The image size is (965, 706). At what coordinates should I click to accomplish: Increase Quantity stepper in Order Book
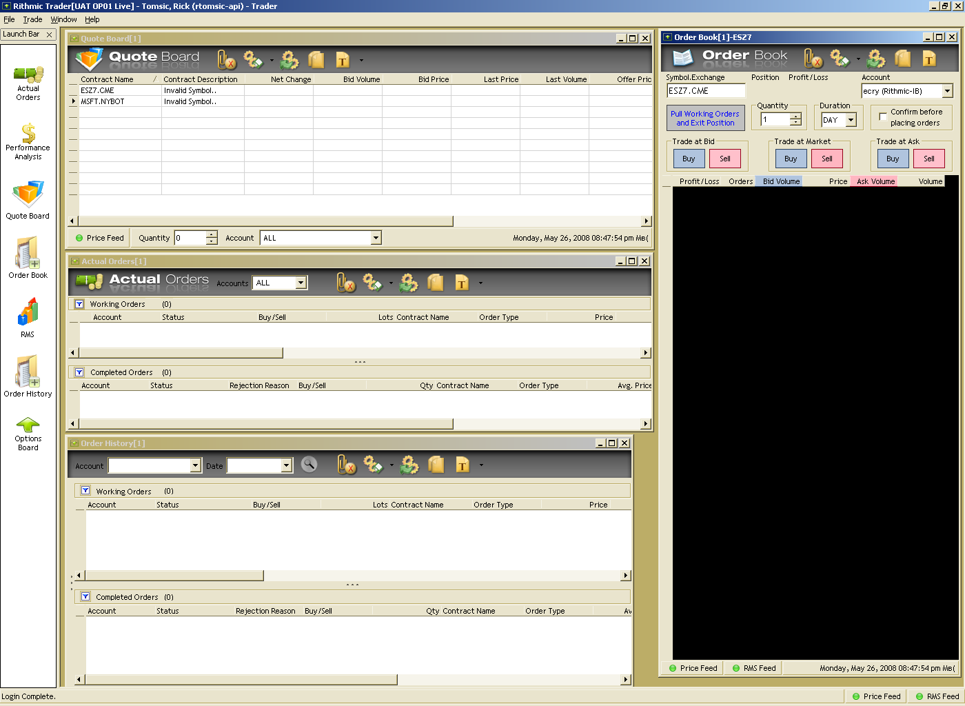795,117
